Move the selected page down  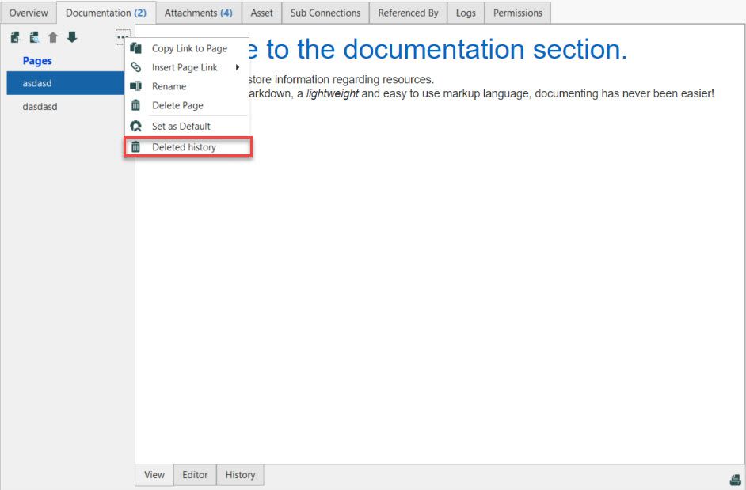[72, 36]
